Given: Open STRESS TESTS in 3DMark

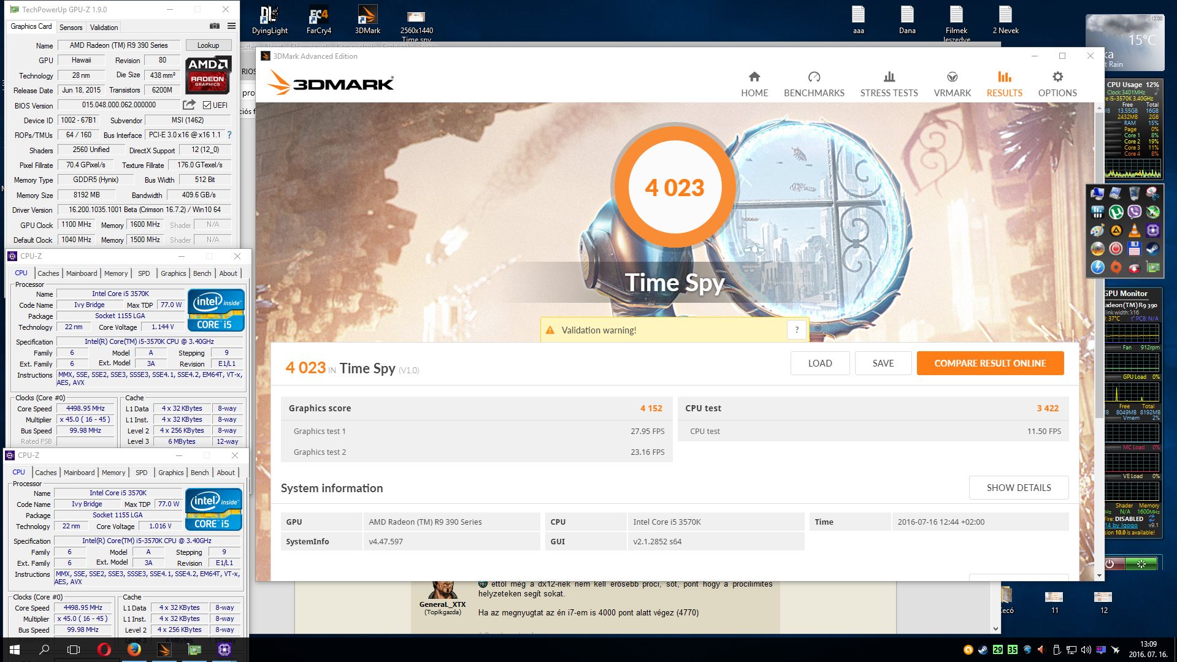Looking at the screenshot, I should click(889, 84).
